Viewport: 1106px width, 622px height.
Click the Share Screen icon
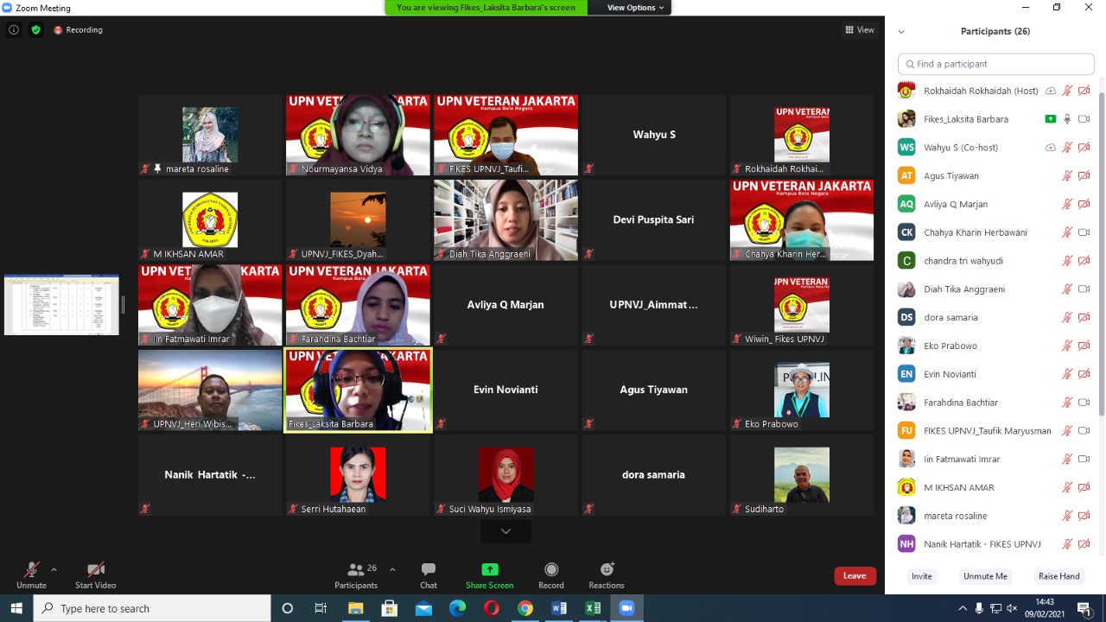coord(489,570)
